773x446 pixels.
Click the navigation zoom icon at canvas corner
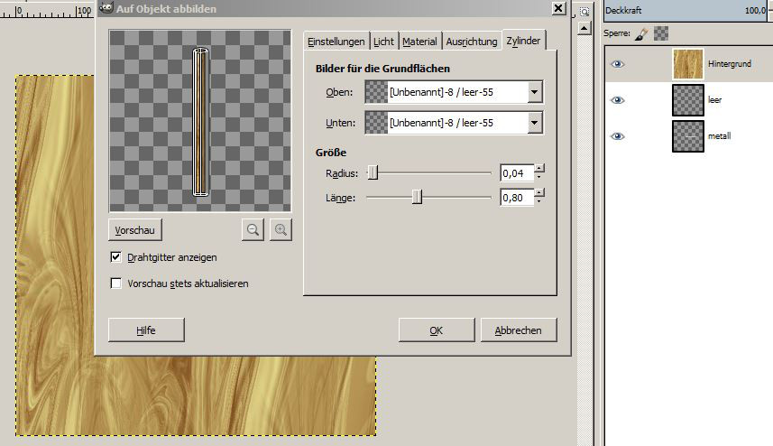coord(584,10)
